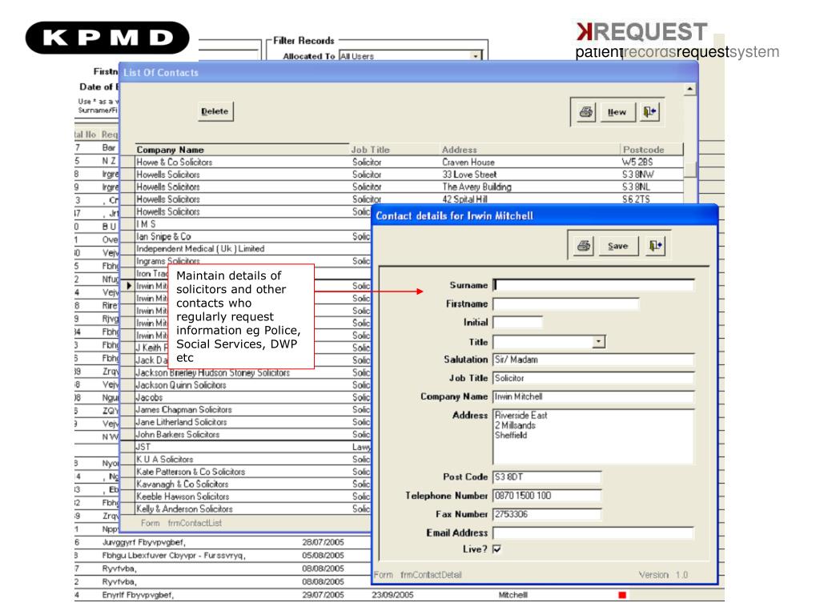Select the Ian Snipe & Co row
The image size is (820, 615).
(253, 236)
